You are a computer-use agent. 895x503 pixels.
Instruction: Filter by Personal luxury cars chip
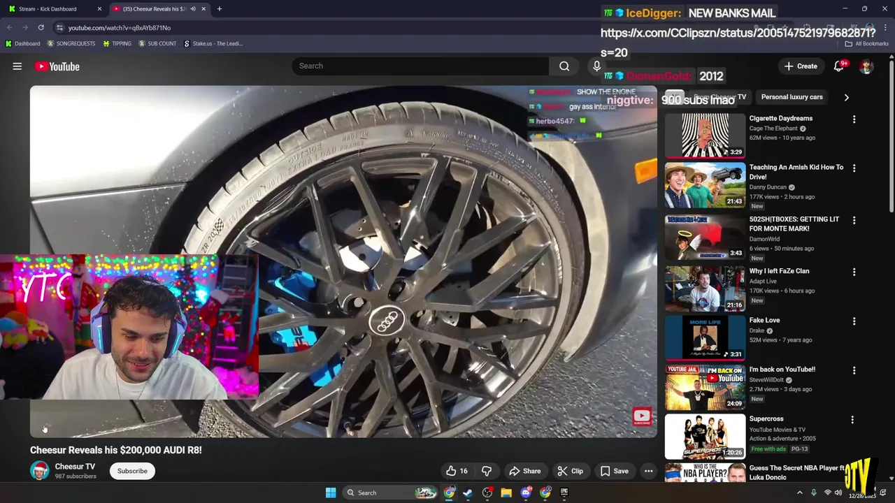(792, 97)
